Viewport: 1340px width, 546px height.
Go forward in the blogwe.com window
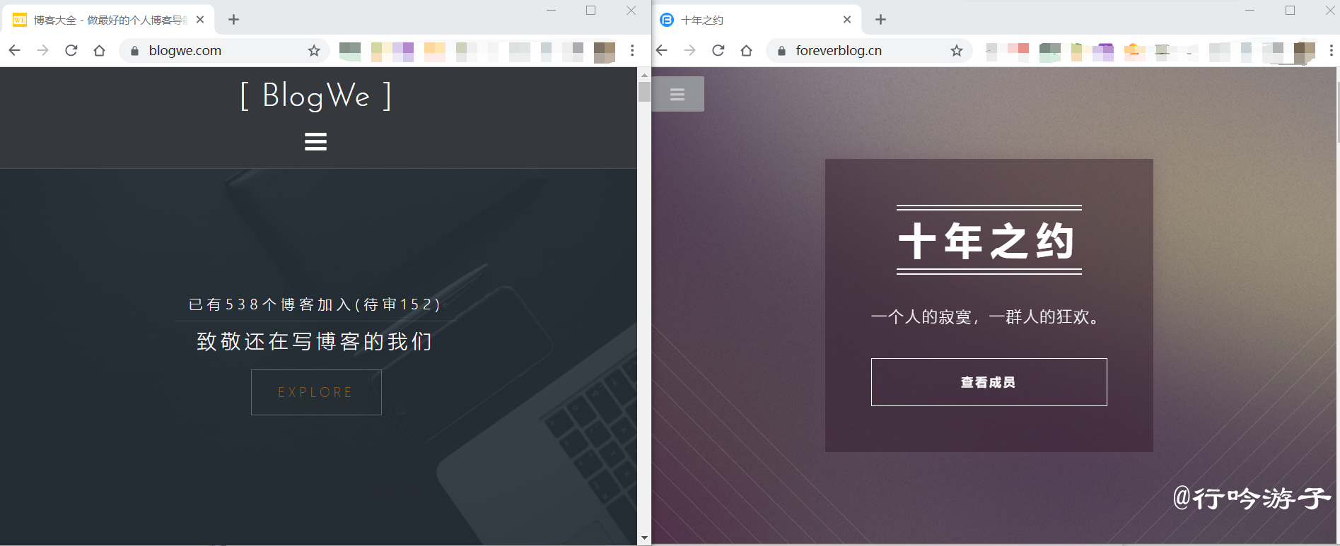[42, 50]
